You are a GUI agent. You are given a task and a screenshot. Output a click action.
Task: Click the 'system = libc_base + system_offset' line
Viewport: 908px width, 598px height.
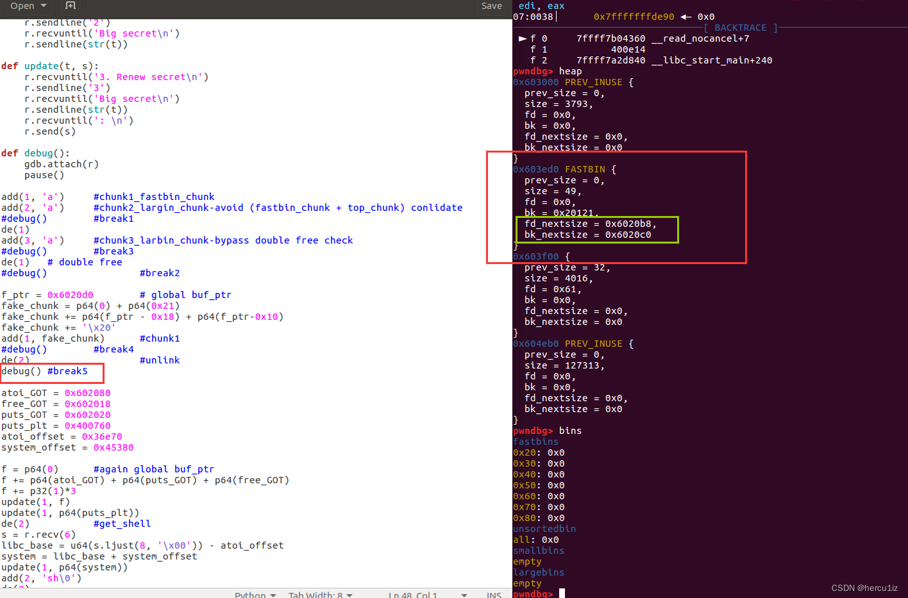[x=99, y=556]
